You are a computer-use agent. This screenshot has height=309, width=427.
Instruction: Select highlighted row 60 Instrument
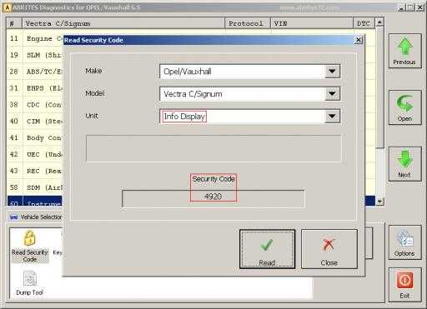pos(35,202)
